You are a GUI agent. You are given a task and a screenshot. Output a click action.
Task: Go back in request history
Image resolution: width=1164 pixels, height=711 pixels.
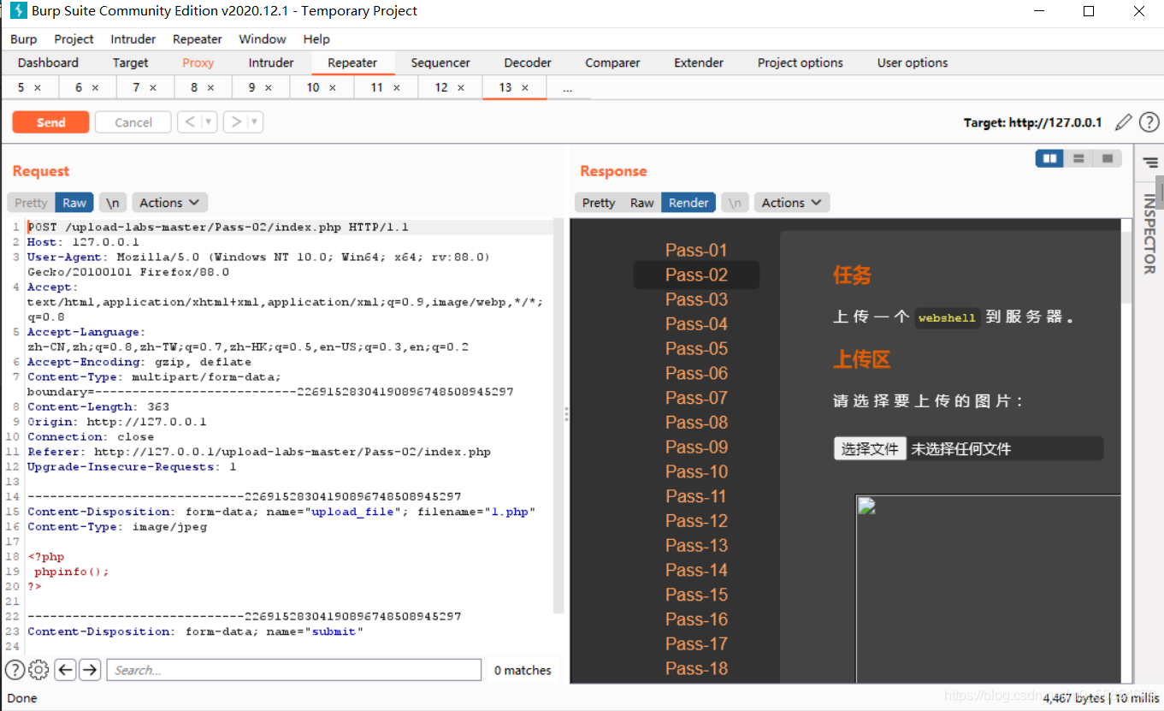190,122
